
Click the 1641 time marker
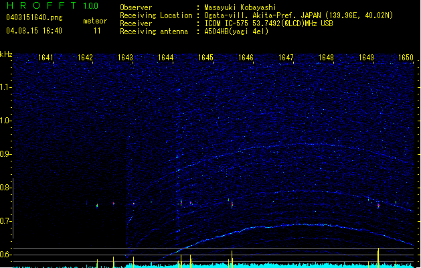46,58
